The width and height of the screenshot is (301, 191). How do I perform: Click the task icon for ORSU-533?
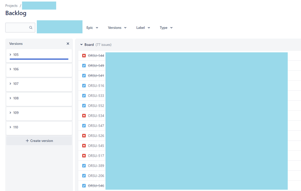point(84,96)
